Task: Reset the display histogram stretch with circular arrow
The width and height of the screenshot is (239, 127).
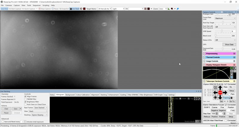Action: click(x=232, y=74)
